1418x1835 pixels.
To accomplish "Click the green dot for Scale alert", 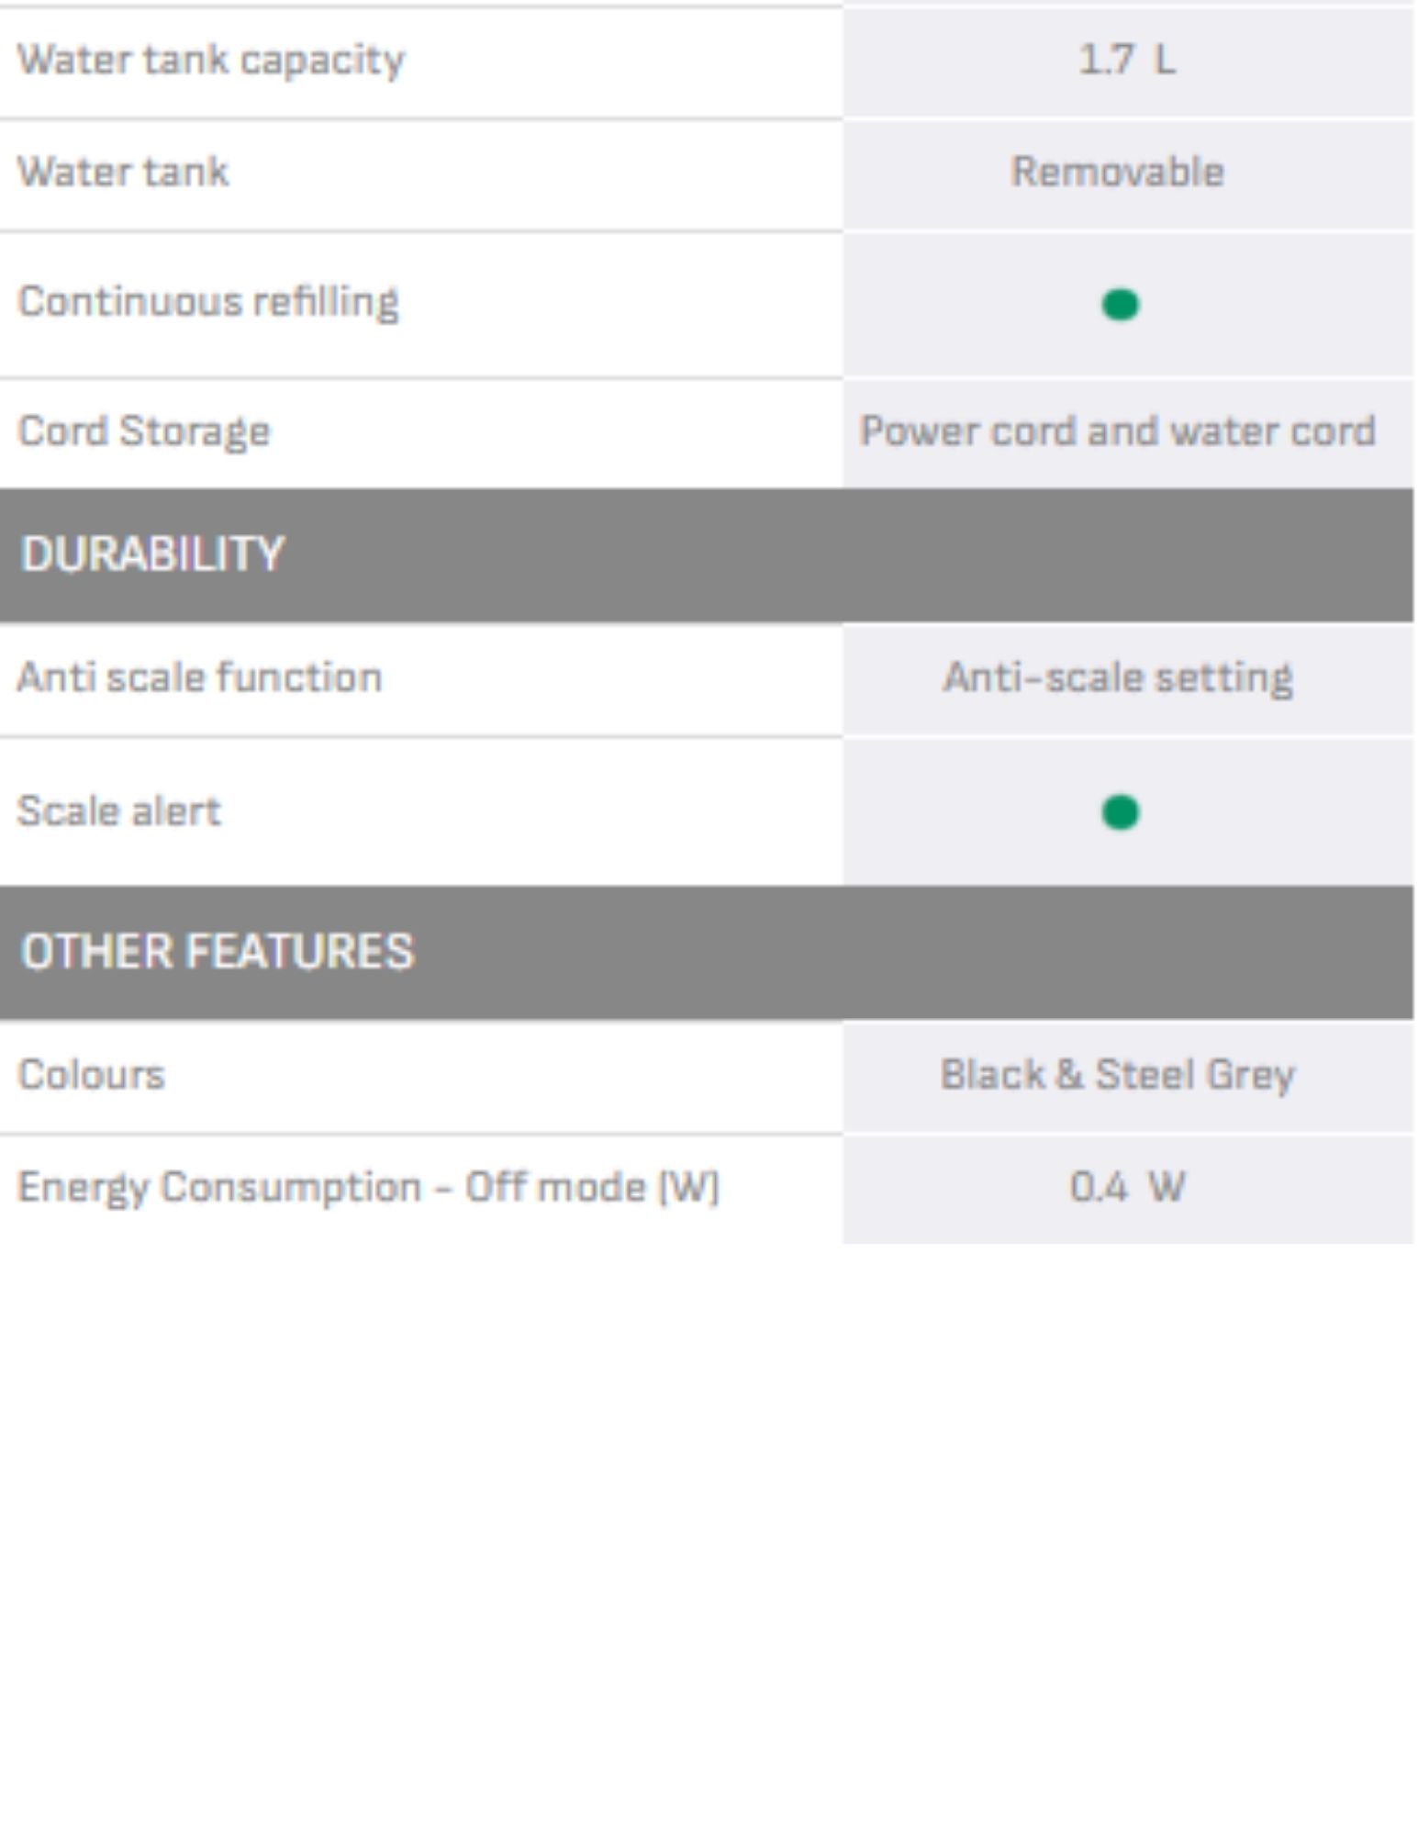I will coord(1119,811).
